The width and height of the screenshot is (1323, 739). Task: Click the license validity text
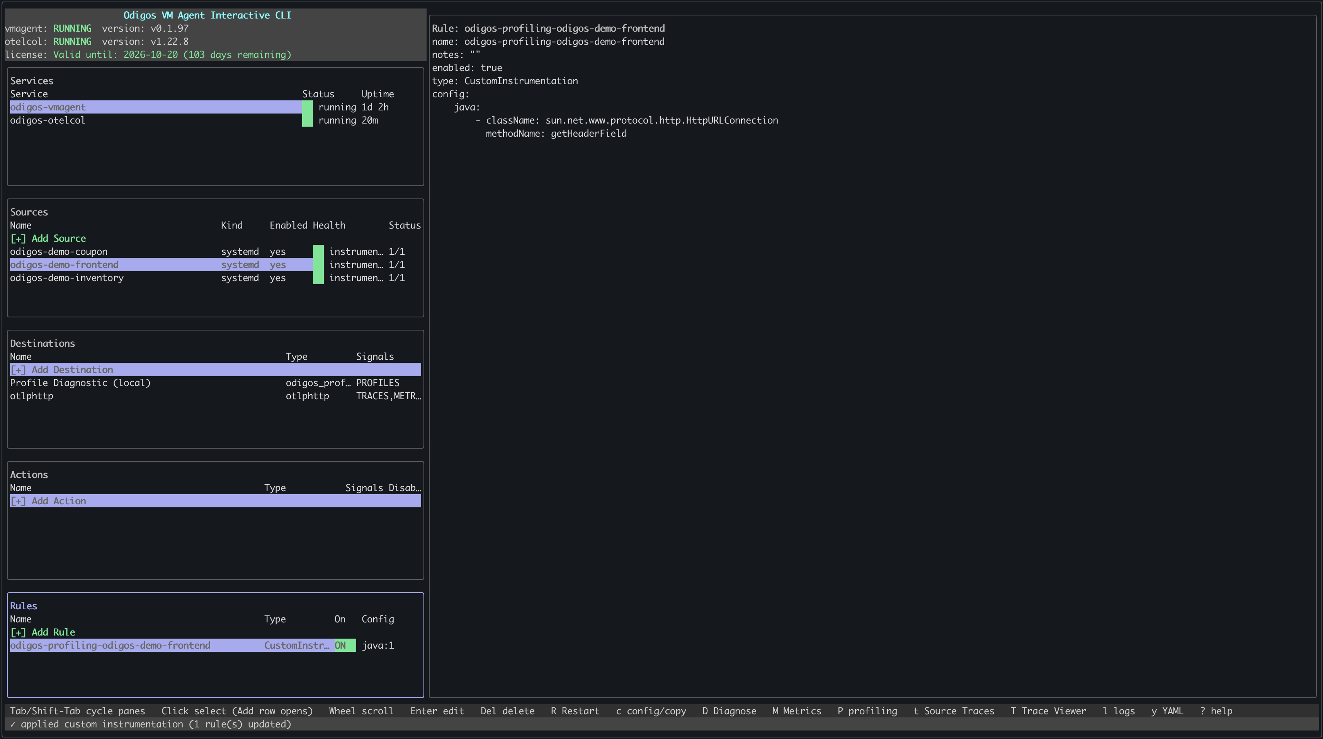(x=172, y=55)
